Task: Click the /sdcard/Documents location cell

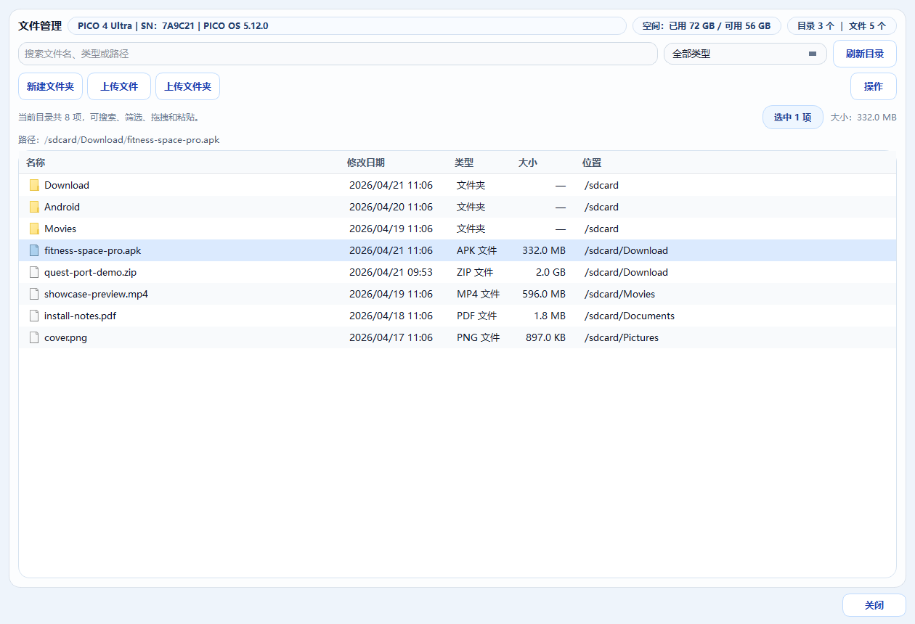Action: pos(630,316)
